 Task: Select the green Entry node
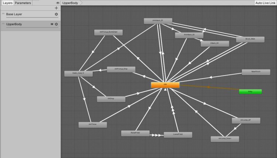coord(250,91)
